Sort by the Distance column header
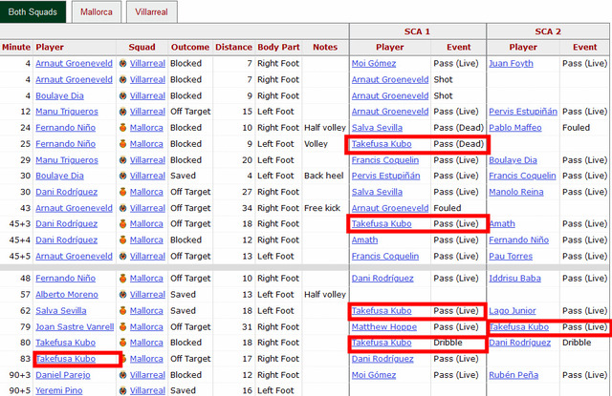Viewport: 612px width, 396px height. click(x=233, y=47)
